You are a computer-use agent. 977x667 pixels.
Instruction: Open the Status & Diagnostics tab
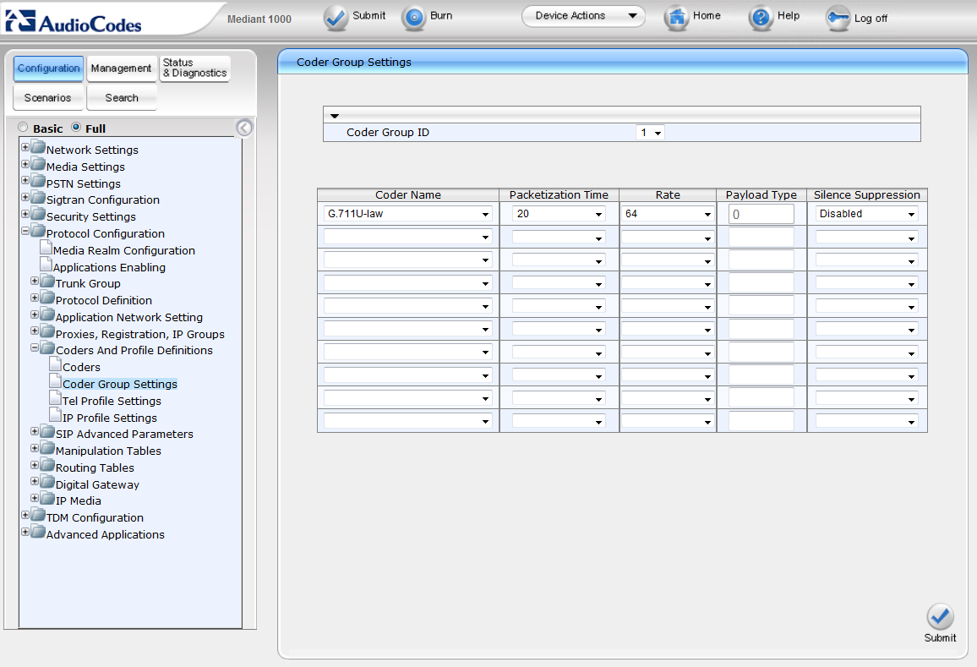tap(194, 68)
